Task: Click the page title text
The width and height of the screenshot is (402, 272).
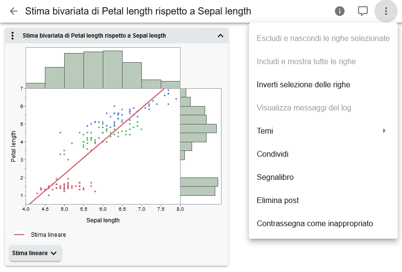Action: 138,11
